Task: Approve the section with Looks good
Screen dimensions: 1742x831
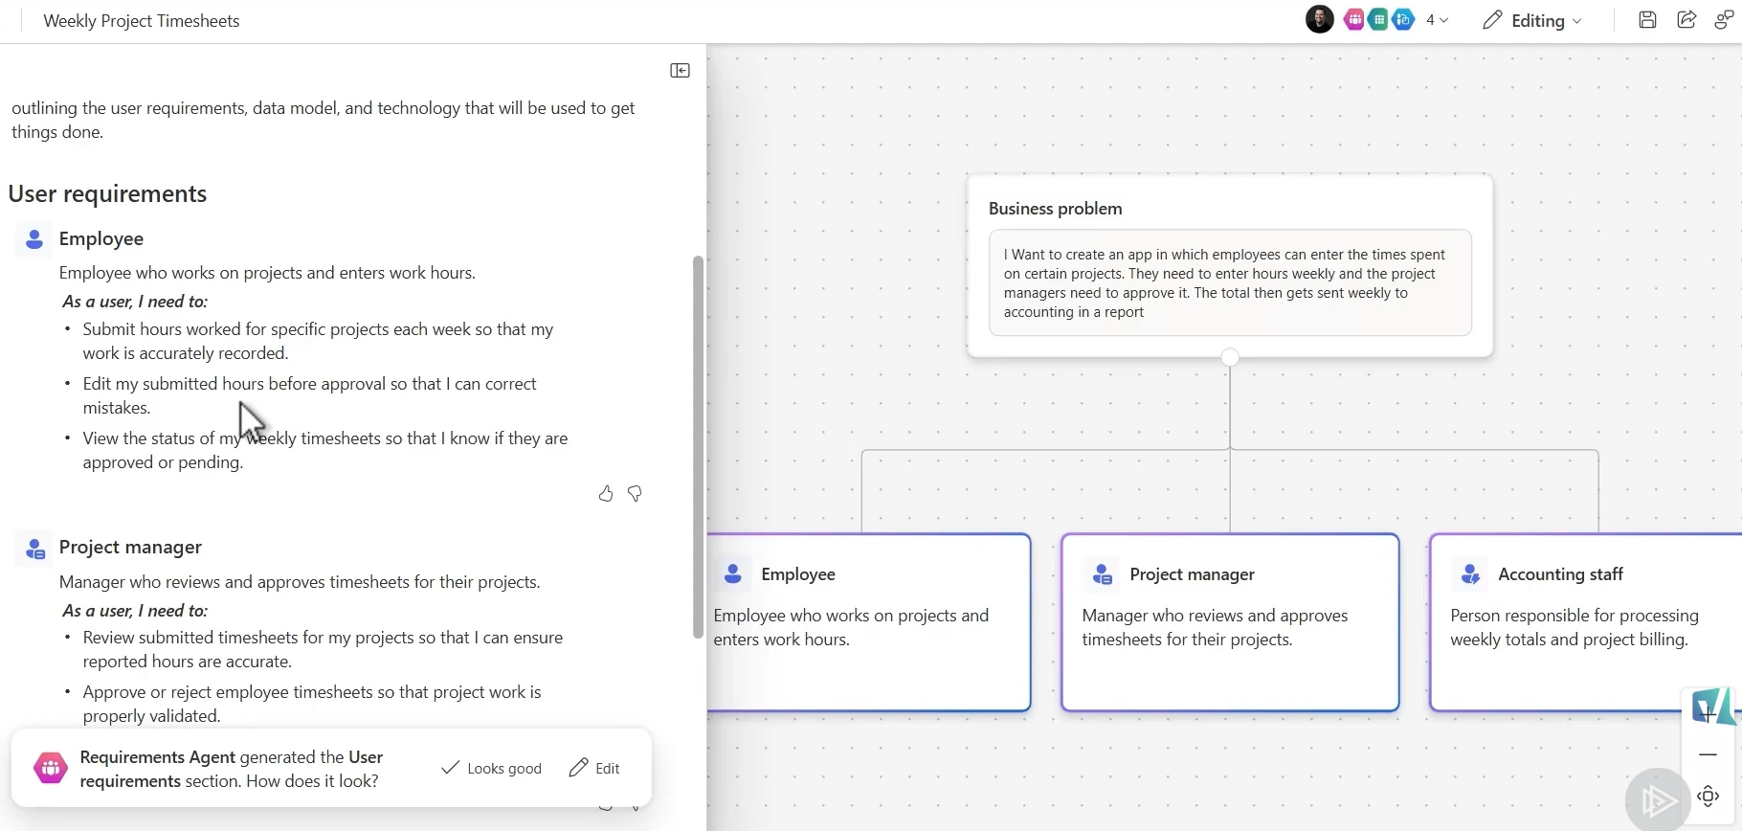Action: [x=491, y=768]
